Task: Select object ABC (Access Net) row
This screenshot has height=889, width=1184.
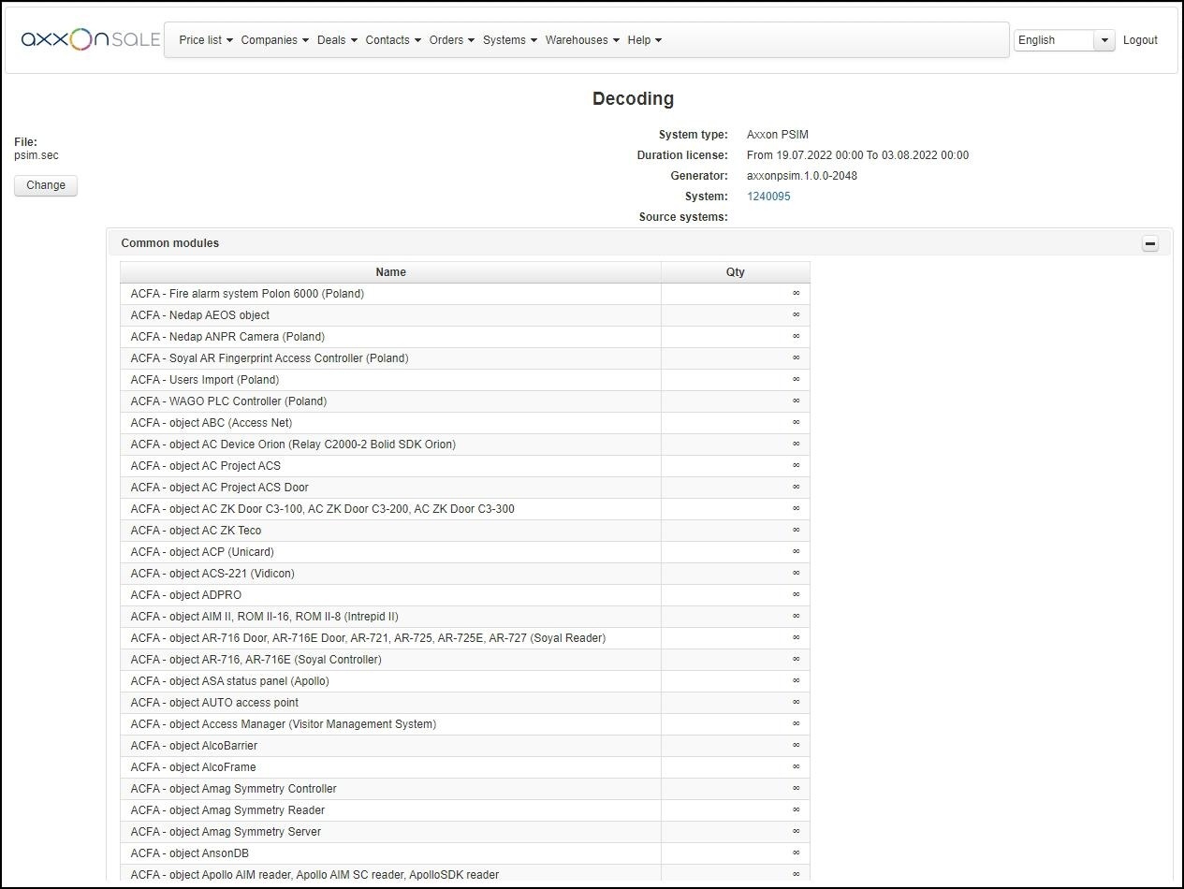Action: (465, 423)
